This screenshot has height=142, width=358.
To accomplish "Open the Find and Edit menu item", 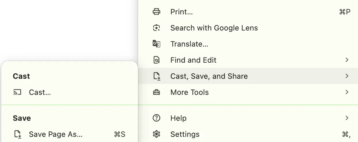I will [x=248, y=60].
